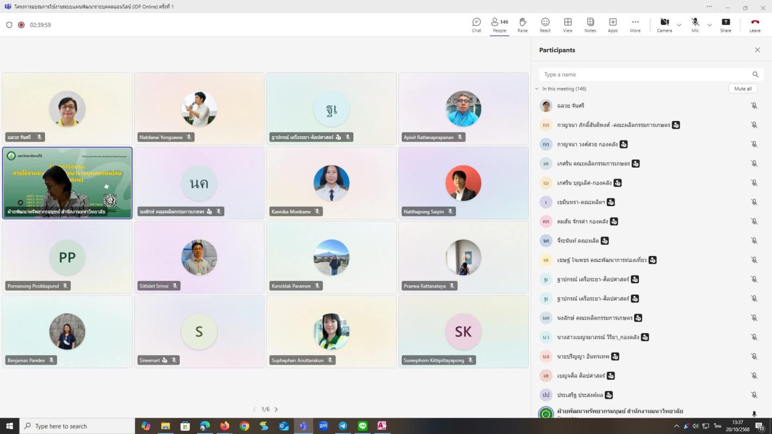The width and height of the screenshot is (772, 434).
Task: Raise your hand in the meeting
Action: (x=522, y=25)
